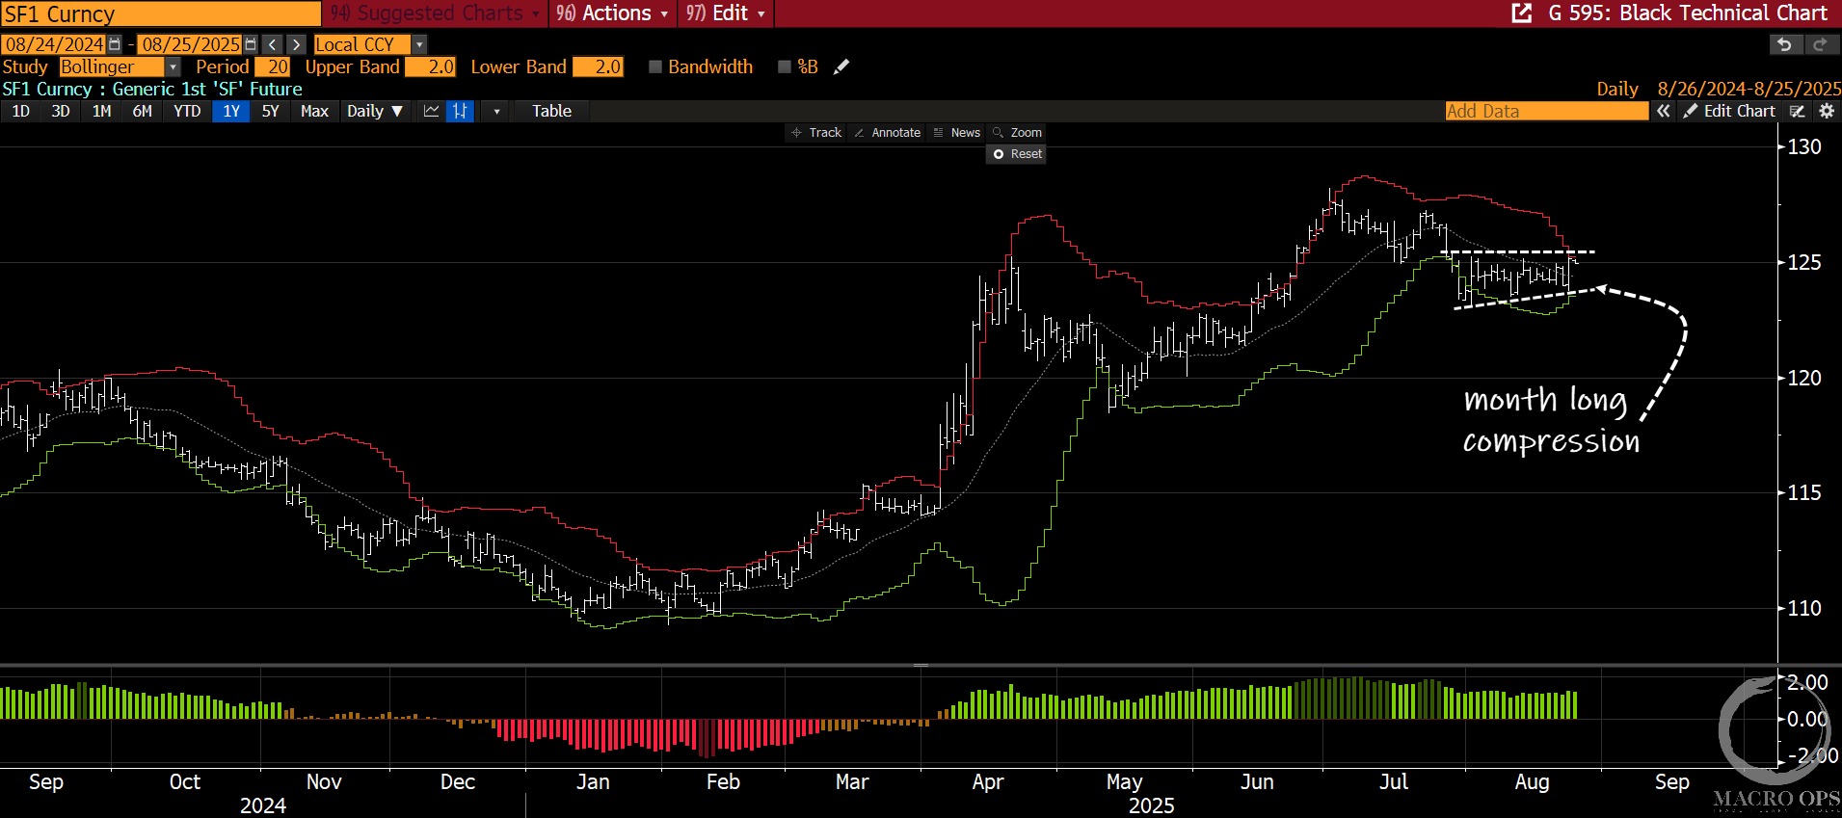The width and height of the screenshot is (1842, 818).
Task: Select the 6M time range tab
Action: pos(142,111)
